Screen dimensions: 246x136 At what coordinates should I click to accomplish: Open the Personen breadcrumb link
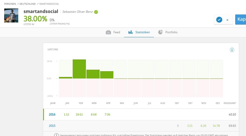point(10,4)
